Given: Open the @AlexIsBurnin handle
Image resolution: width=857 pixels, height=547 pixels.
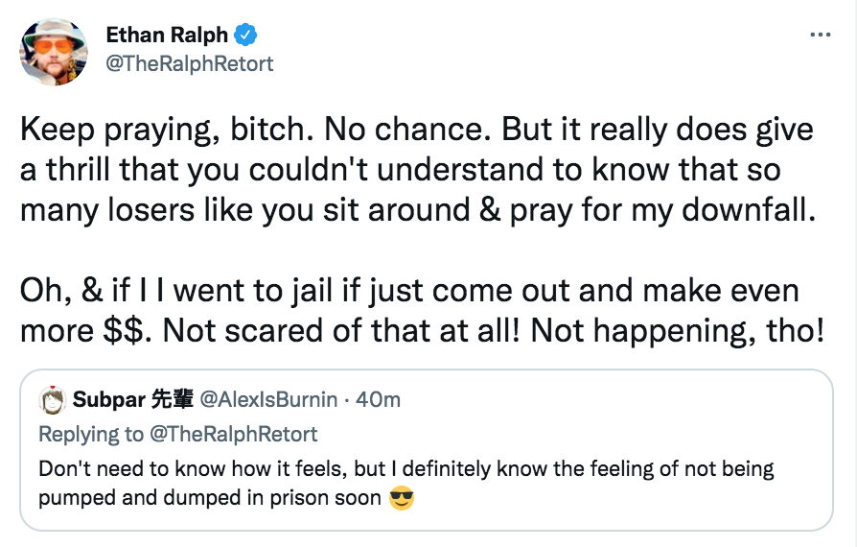Looking at the screenshot, I should [x=269, y=400].
